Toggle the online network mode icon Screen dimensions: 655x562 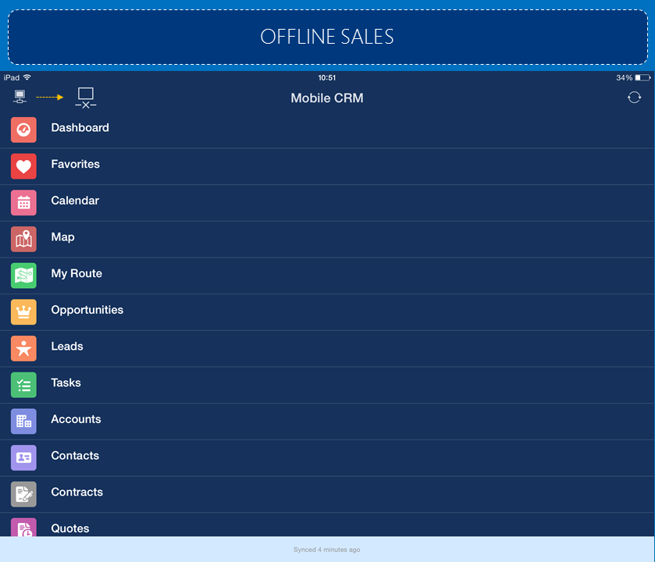tap(20, 97)
